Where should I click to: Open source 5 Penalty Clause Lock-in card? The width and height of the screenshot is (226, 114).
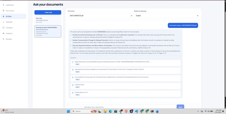125,94
